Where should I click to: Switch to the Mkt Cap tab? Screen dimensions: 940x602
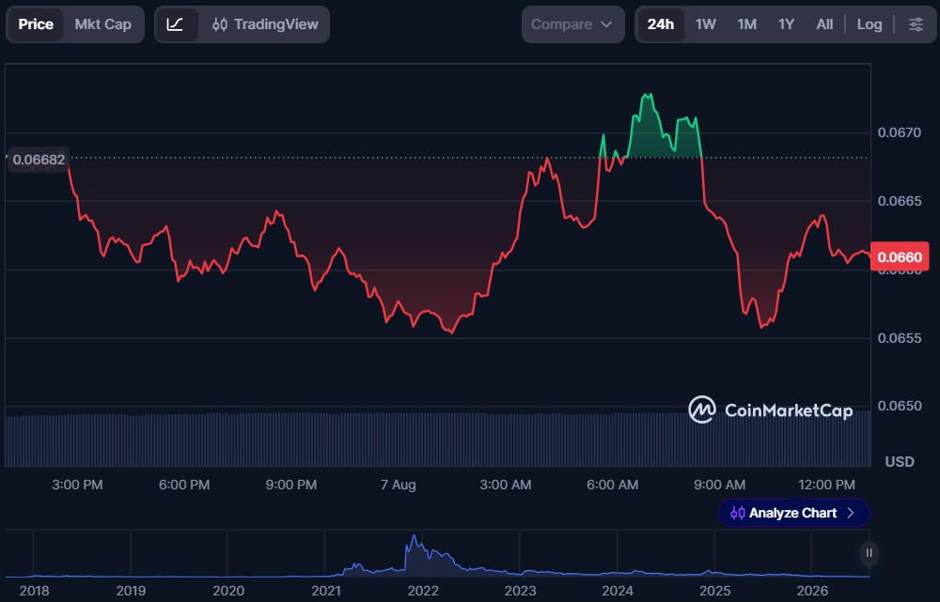[103, 24]
